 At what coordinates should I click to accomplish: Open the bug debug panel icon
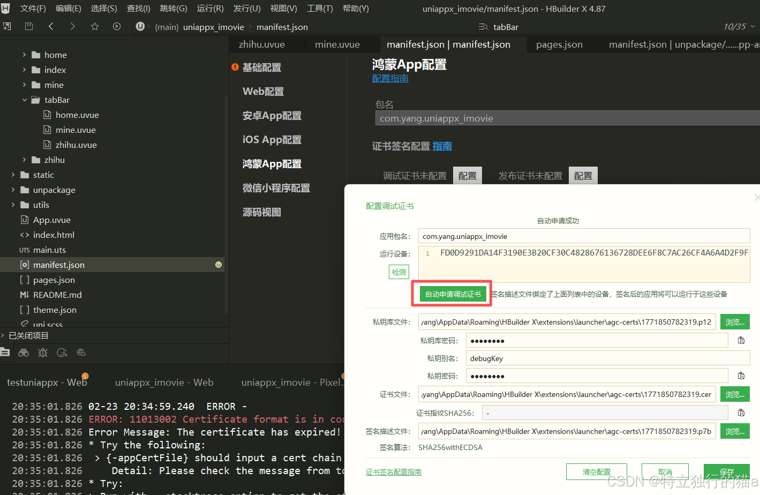43,352
